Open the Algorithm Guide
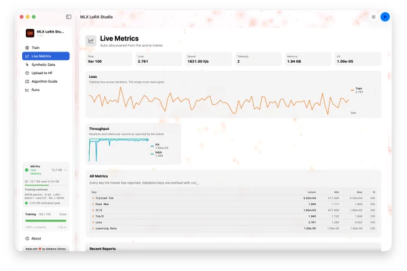The width and height of the screenshot is (407, 271). (x=45, y=81)
